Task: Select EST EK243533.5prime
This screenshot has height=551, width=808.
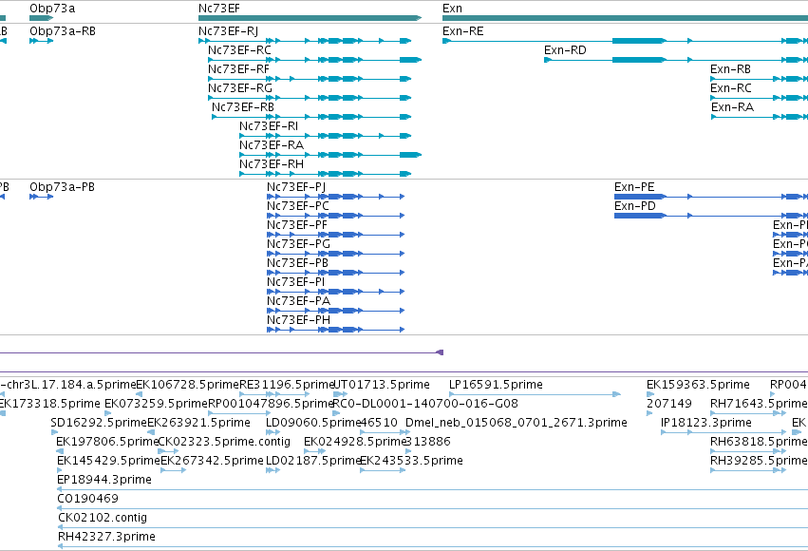Action: point(411,462)
